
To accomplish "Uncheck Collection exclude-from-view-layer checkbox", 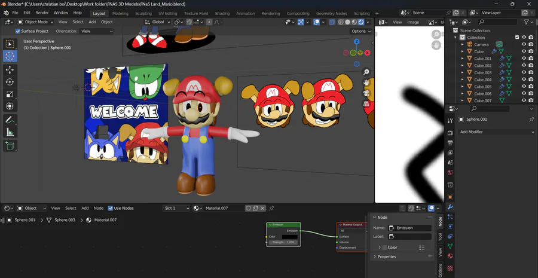I will click(x=517, y=38).
